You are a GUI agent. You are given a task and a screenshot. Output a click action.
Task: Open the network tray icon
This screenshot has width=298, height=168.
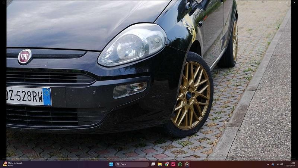[x=278, y=165]
